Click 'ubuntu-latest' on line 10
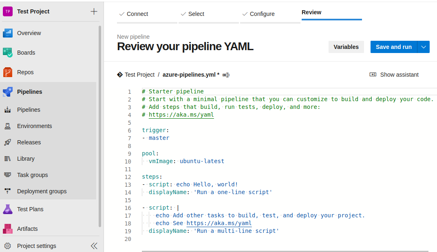This screenshot has width=437, height=252. (x=202, y=161)
